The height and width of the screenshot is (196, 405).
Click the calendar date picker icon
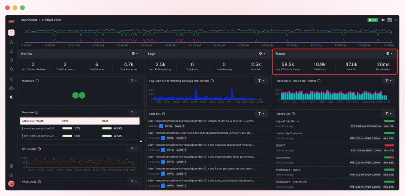click(390, 20)
